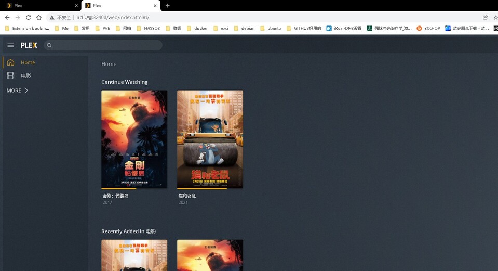
Task: Click the Home page heading
Action: pyautogui.click(x=109, y=64)
